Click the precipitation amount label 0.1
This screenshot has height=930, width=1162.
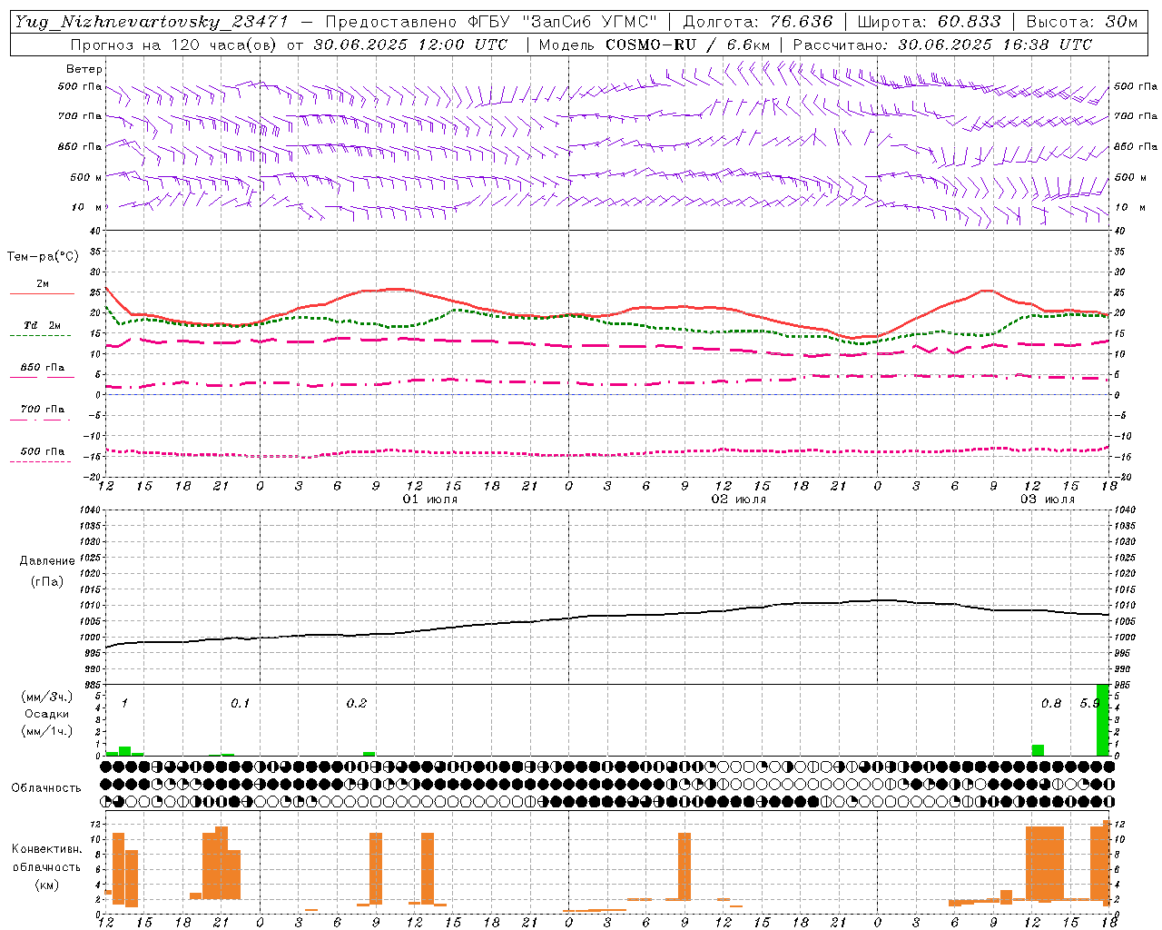240,704
